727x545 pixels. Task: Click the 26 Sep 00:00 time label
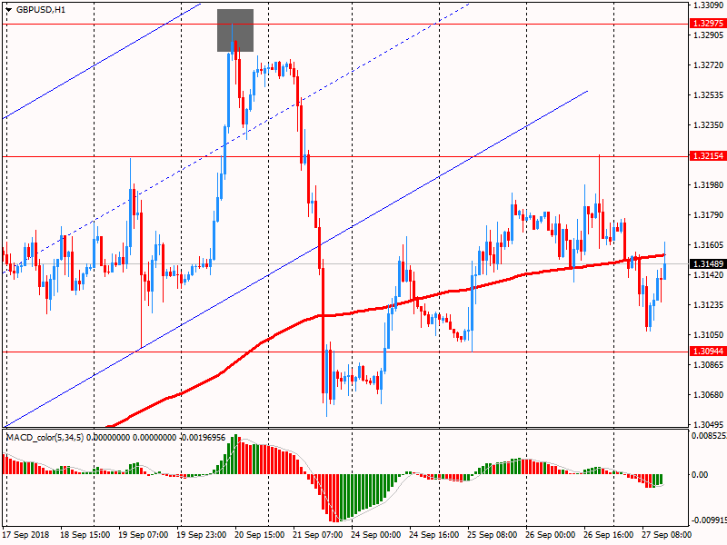click(551, 534)
